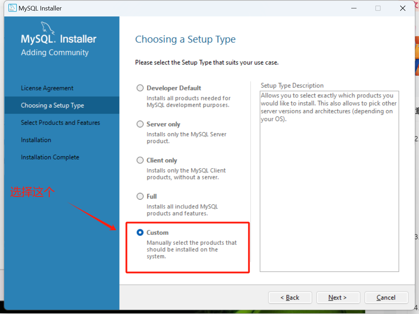This screenshot has height=314, width=419.
Task: Click the 'Adding Community' subtitle text
Action: (55, 53)
